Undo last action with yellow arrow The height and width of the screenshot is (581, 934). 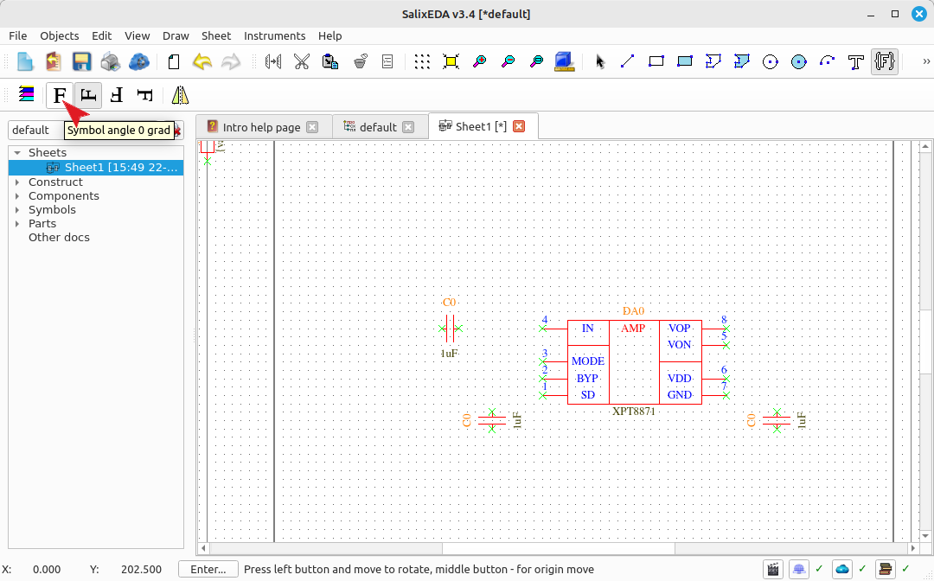point(202,61)
